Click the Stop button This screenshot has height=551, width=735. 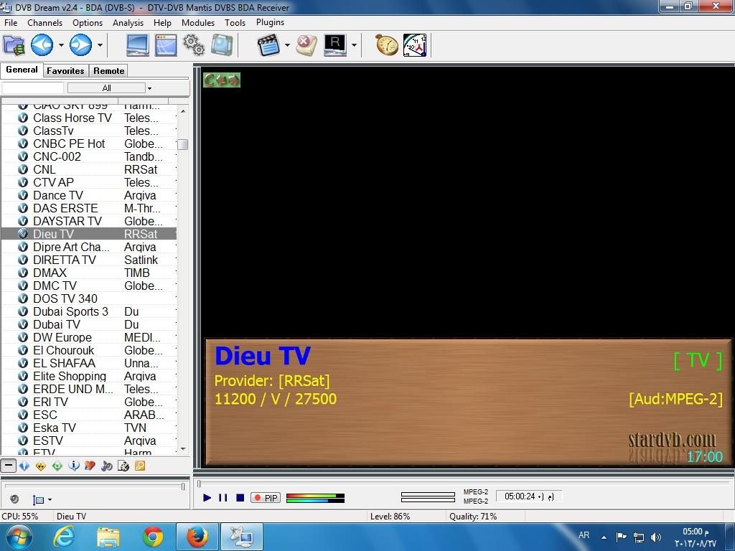click(x=240, y=498)
